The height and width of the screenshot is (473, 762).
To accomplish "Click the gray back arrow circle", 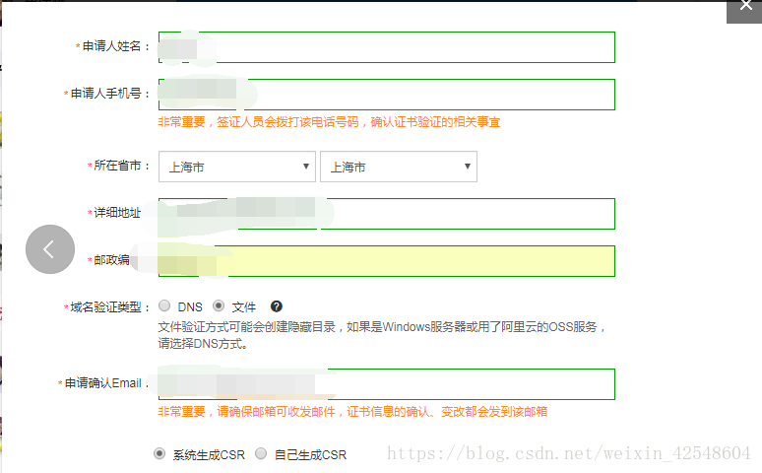I will click(50, 249).
